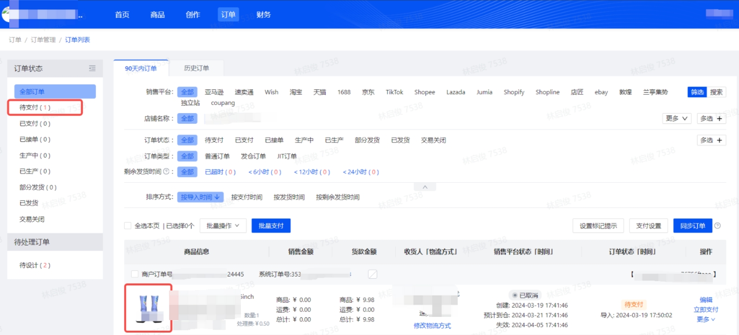Open the 财务 menu in top navigation
Viewport: 739px width, 335px height.
[263, 15]
